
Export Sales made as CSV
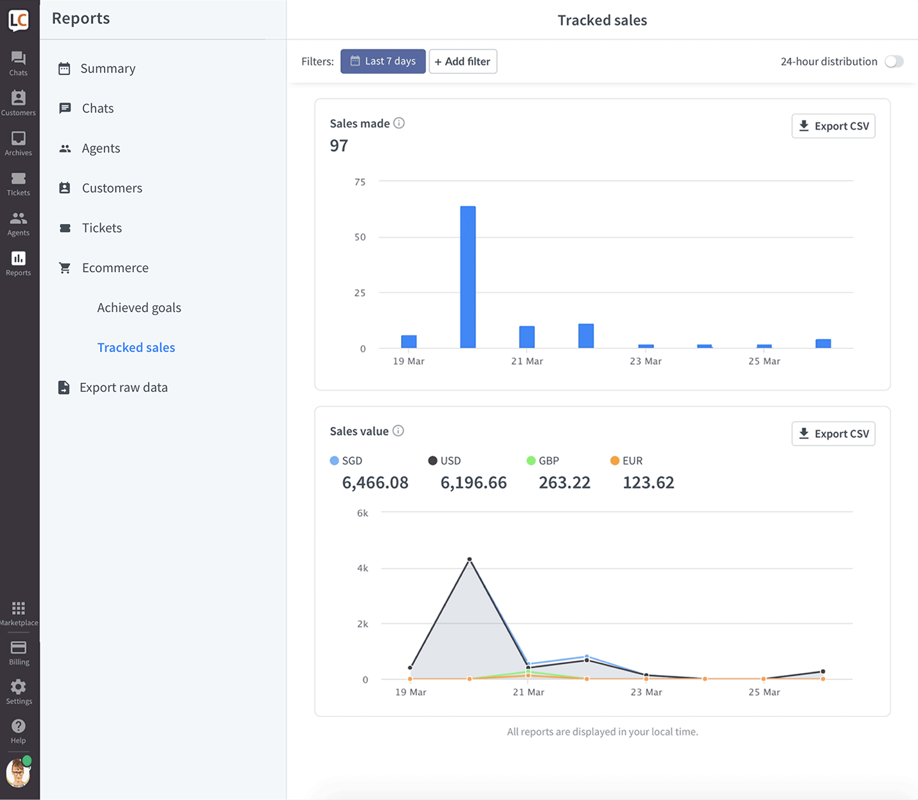(x=833, y=126)
